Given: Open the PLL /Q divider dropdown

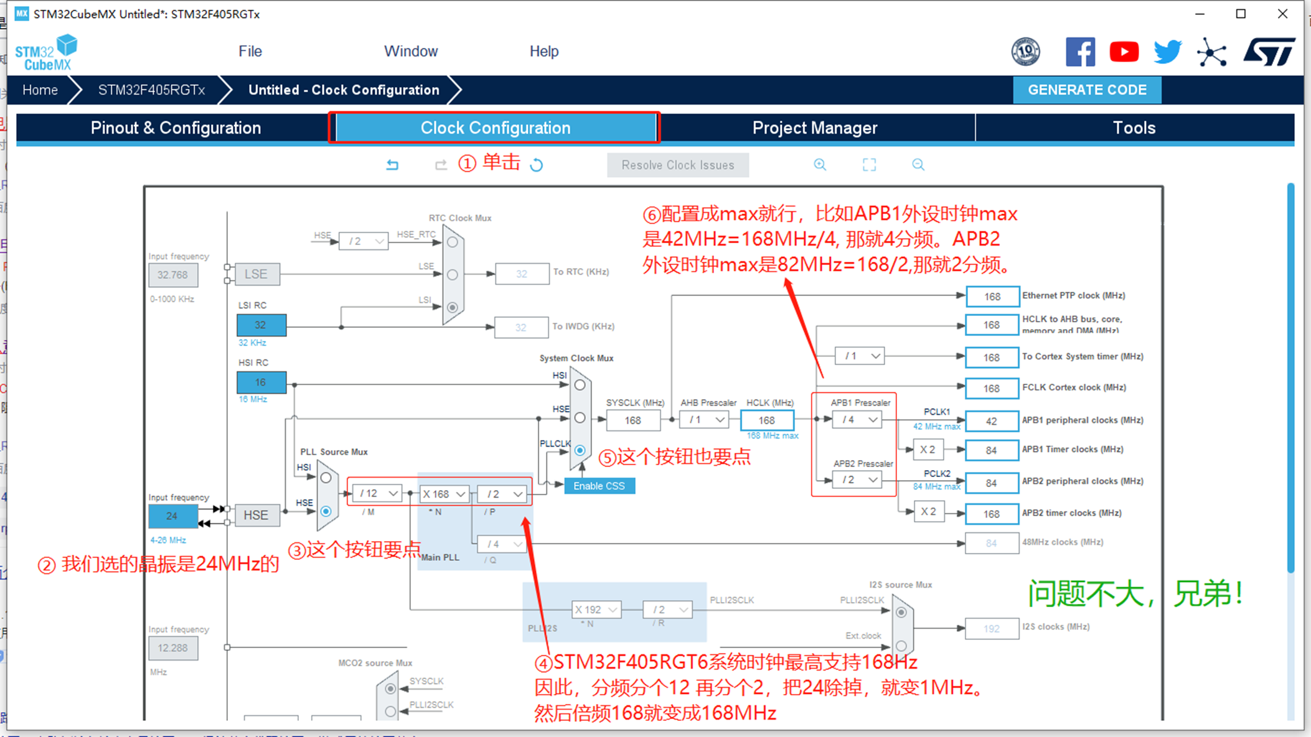Looking at the screenshot, I should click(503, 544).
